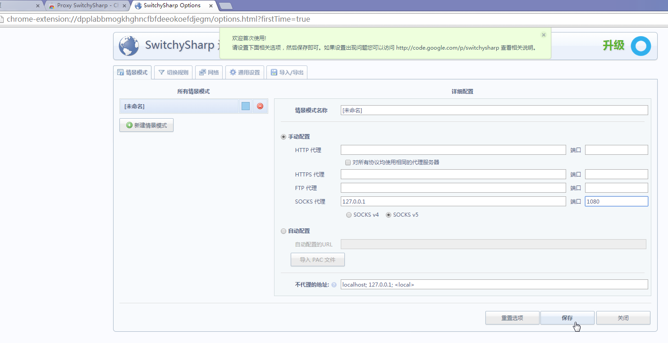This screenshot has width=668, height=343.
Task: Click the 新建情景模式 button
Action: pyautogui.click(x=146, y=125)
